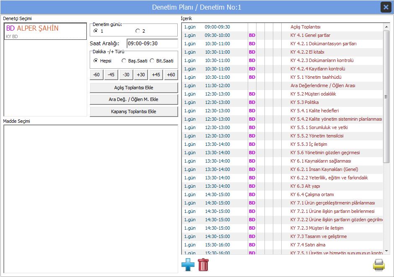Click the 09:30-10:00 time cell
Image resolution: width=394 pixels, height=277 pixels.
(217, 35)
